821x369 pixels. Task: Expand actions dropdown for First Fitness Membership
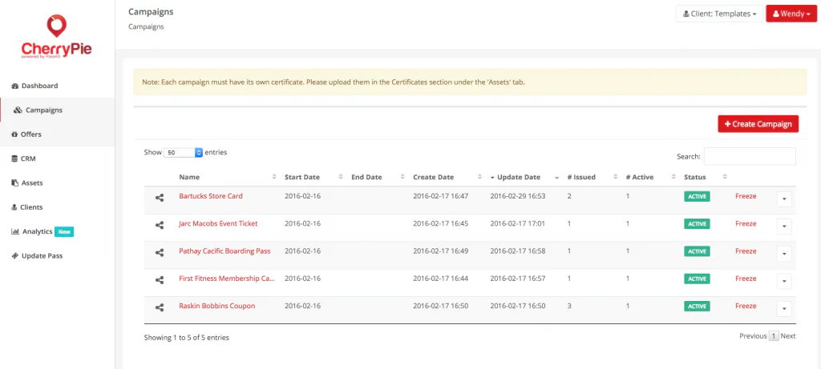pos(784,281)
